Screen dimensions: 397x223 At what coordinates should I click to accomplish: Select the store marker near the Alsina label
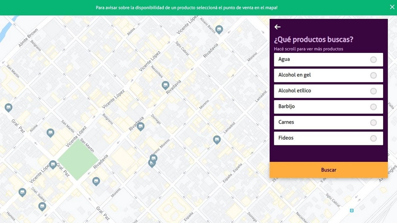pyautogui.click(x=50, y=133)
